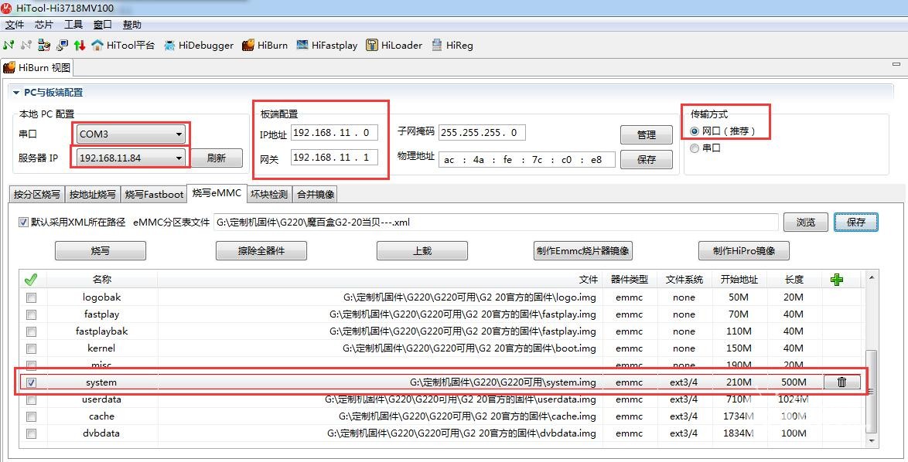Click the green plus add-partition icon
This screenshot has height=462, width=908.
click(x=836, y=280)
